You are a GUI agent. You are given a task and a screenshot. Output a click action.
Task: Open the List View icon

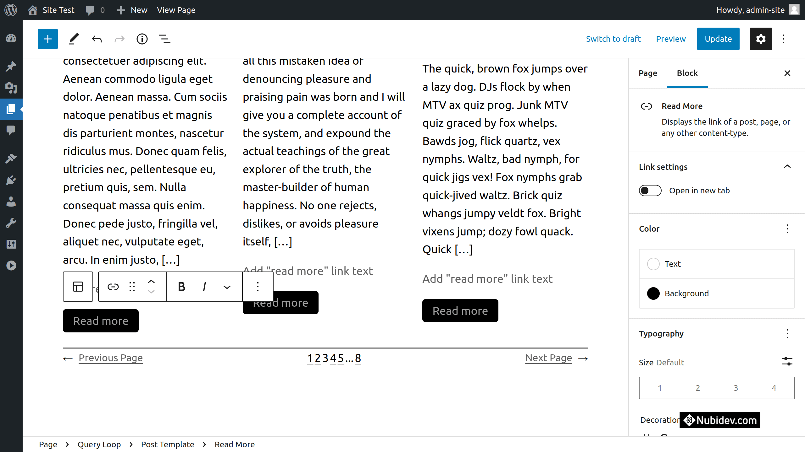[164, 39]
